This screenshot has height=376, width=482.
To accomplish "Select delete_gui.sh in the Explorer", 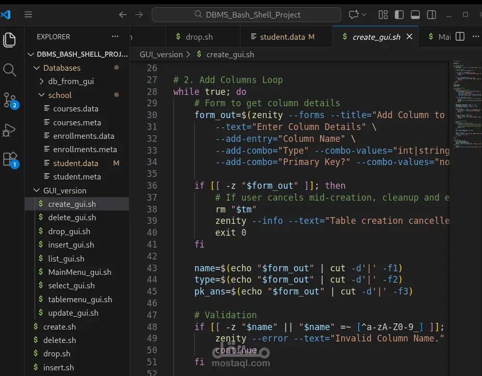I will 72,217.
